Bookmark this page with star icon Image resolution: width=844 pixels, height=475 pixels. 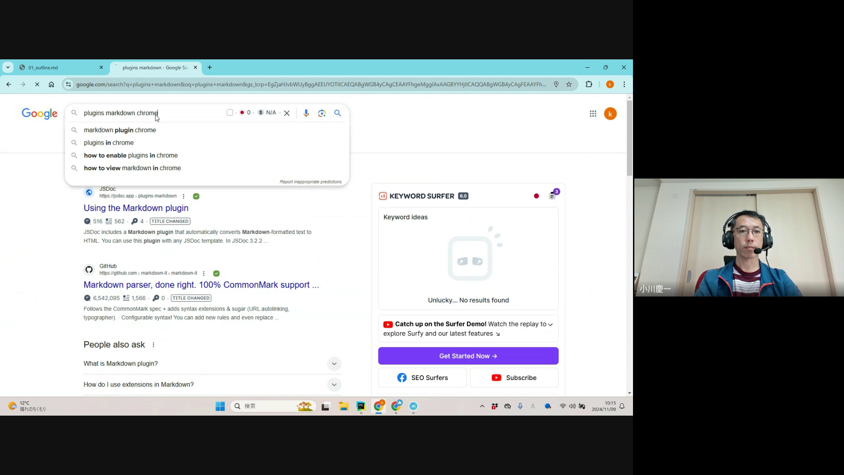(x=569, y=84)
